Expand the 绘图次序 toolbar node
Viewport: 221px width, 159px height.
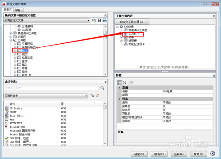coord(15,58)
